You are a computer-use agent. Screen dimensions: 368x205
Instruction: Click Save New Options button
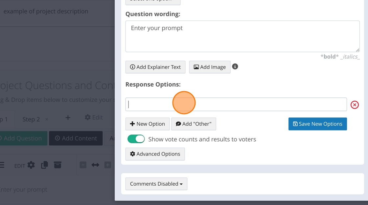click(317, 124)
